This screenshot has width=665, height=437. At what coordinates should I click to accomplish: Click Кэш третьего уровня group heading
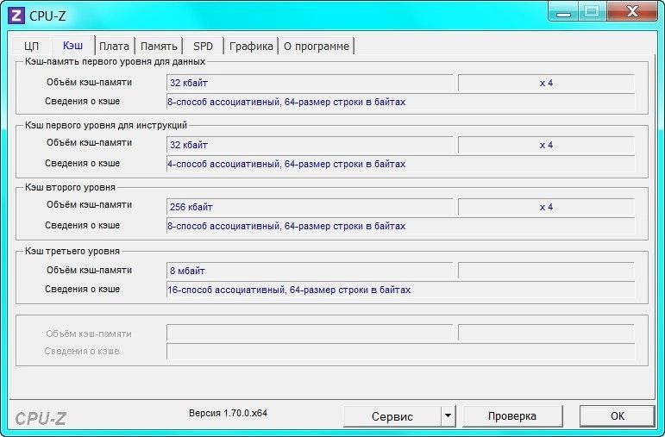point(72,251)
